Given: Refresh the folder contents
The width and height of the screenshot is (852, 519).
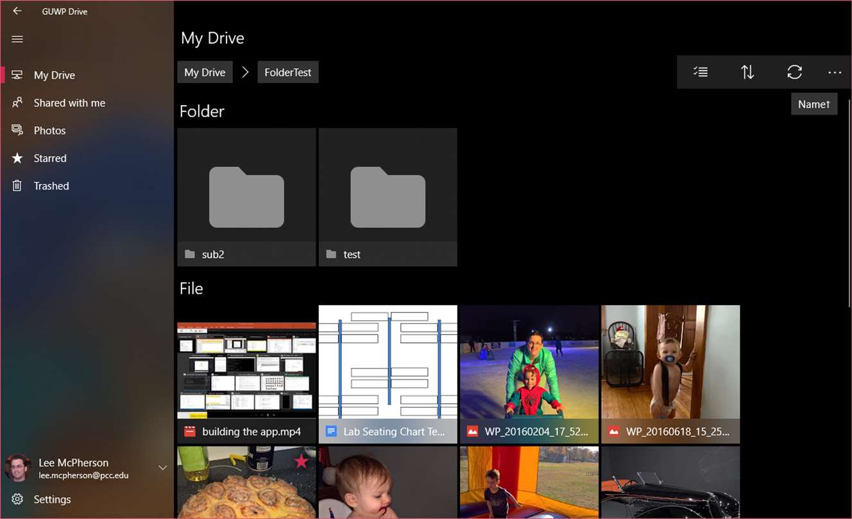Looking at the screenshot, I should 794,72.
